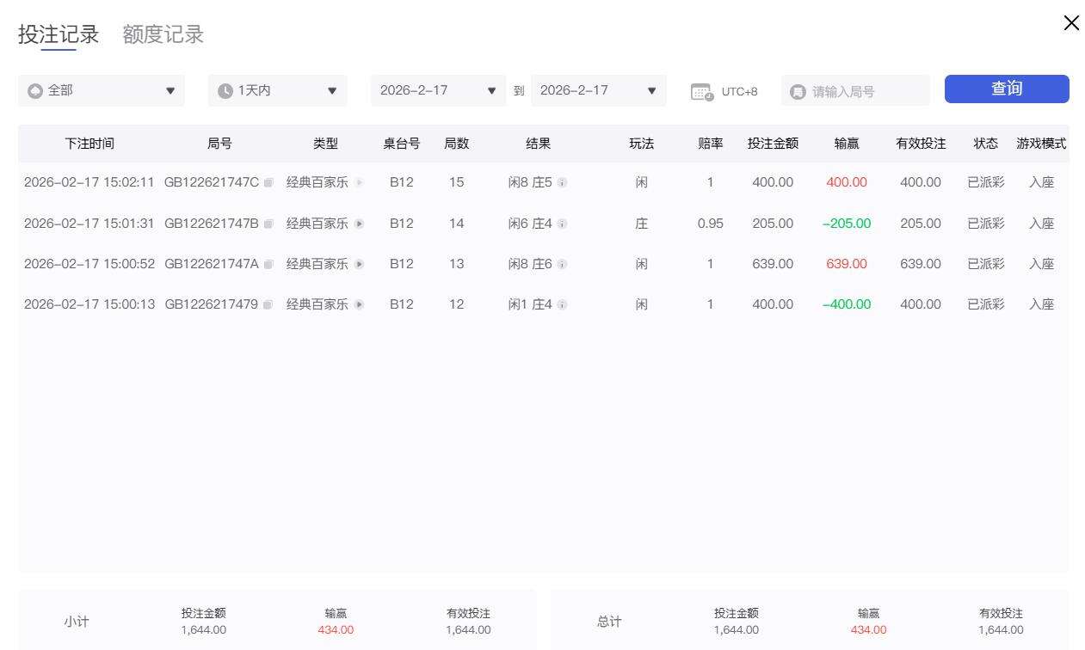Show result details for 闲8 庄5
This screenshot has height=650, width=1085.
[562, 183]
